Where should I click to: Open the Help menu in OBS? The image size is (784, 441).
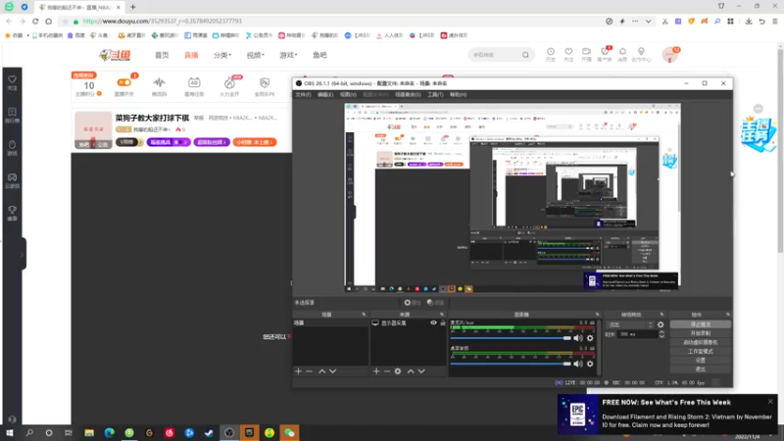tap(458, 94)
